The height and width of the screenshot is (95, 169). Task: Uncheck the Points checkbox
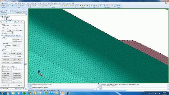(x=14, y=68)
